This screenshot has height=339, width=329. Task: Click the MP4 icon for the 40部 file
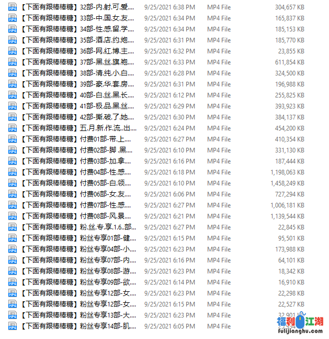(x=13, y=95)
